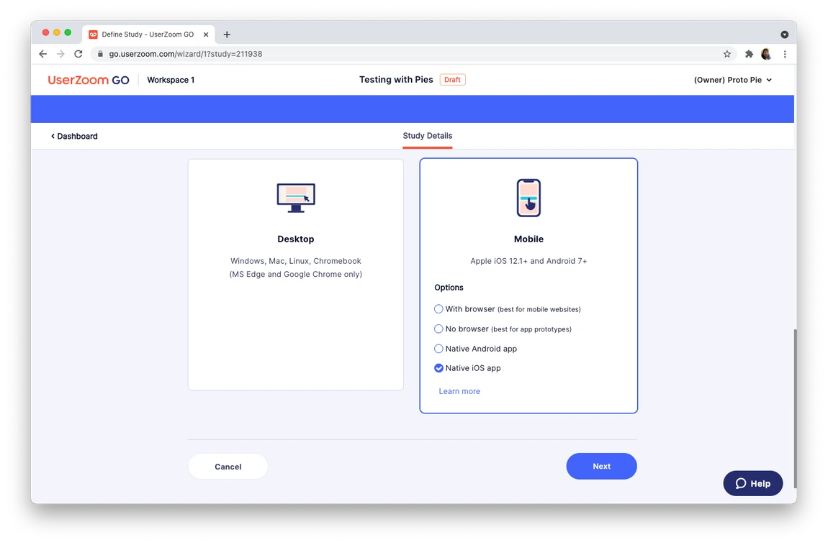This screenshot has width=828, height=545.
Task: Reload the page in browser
Action: pyautogui.click(x=78, y=54)
